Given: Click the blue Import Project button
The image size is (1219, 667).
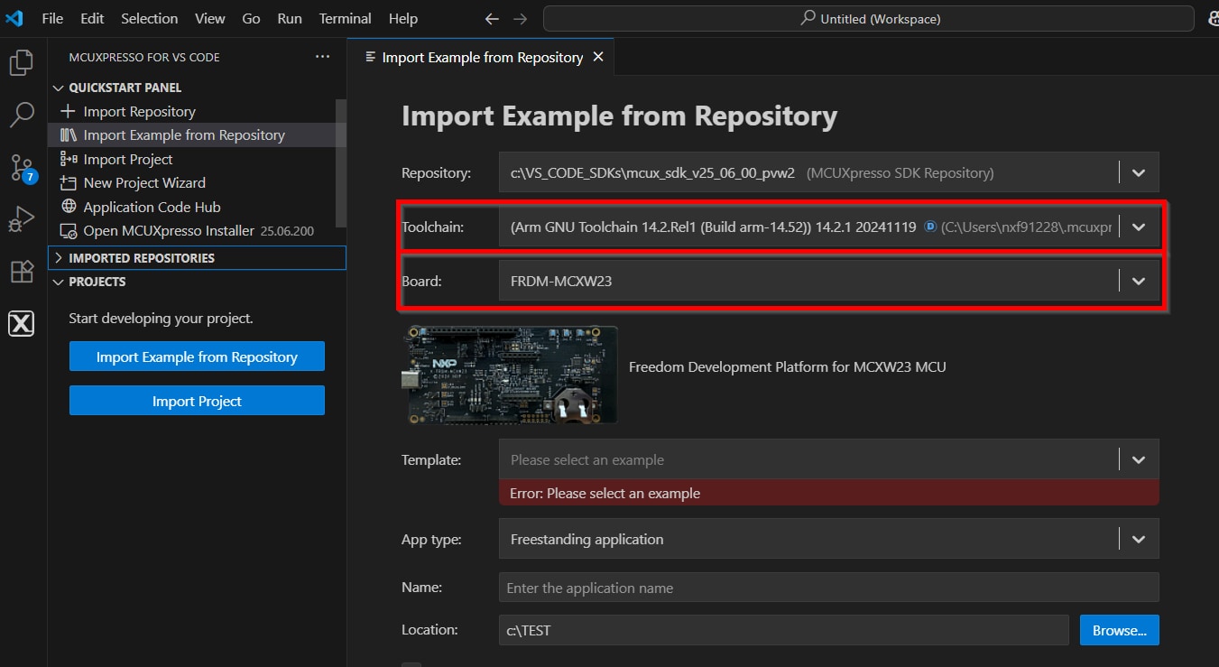Looking at the screenshot, I should point(197,401).
